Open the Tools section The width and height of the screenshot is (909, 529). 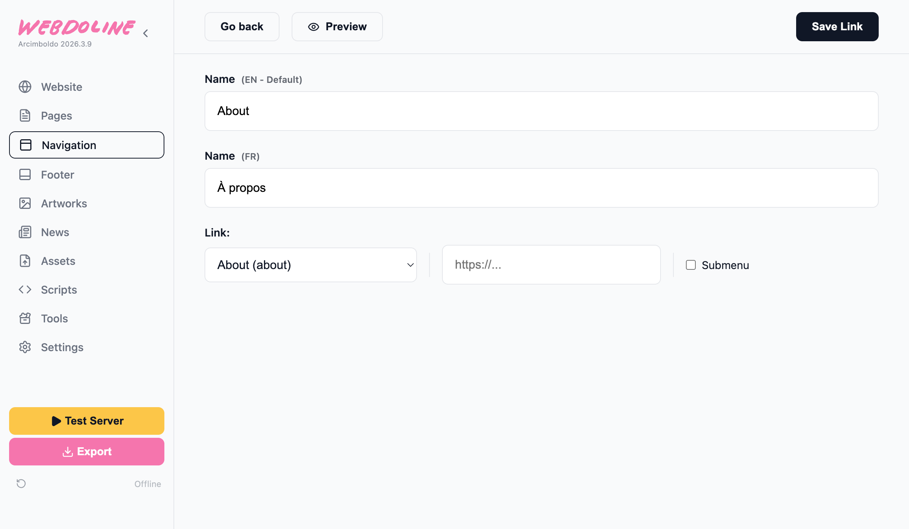pyautogui.click(x=55, y=318)
